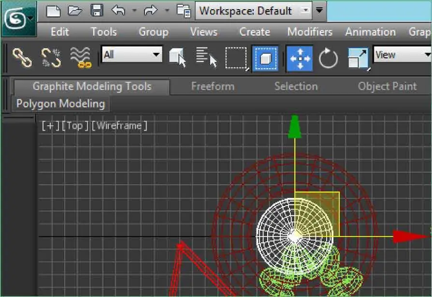Activate the Select and Rotate tool

(328, 58)
